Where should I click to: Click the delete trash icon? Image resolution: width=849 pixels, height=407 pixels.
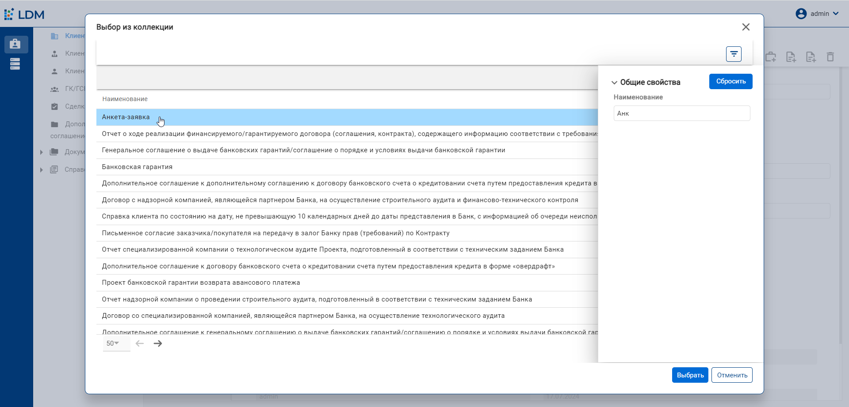[x=830, y=57]
